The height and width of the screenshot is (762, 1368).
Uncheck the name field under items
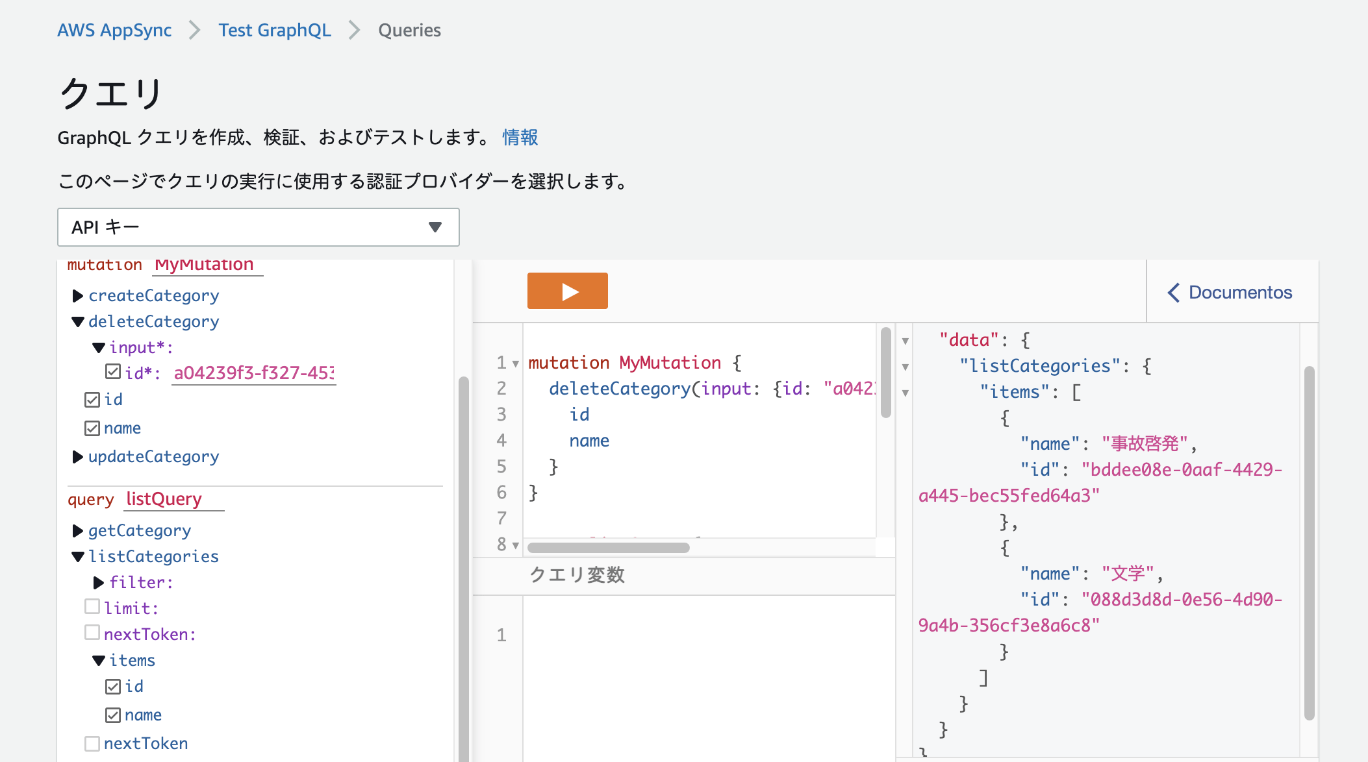coord(113,715)
